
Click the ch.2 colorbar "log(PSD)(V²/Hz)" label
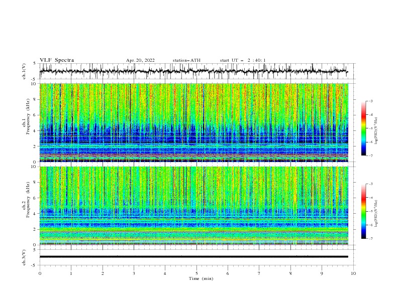(x=376, y=213)
